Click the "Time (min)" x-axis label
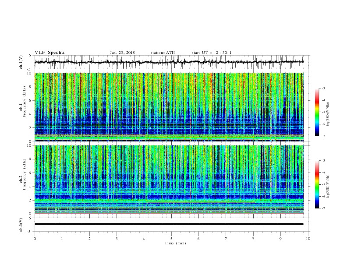Image resolution: width=347 pixels, height=268 pixels. (175, 243)
